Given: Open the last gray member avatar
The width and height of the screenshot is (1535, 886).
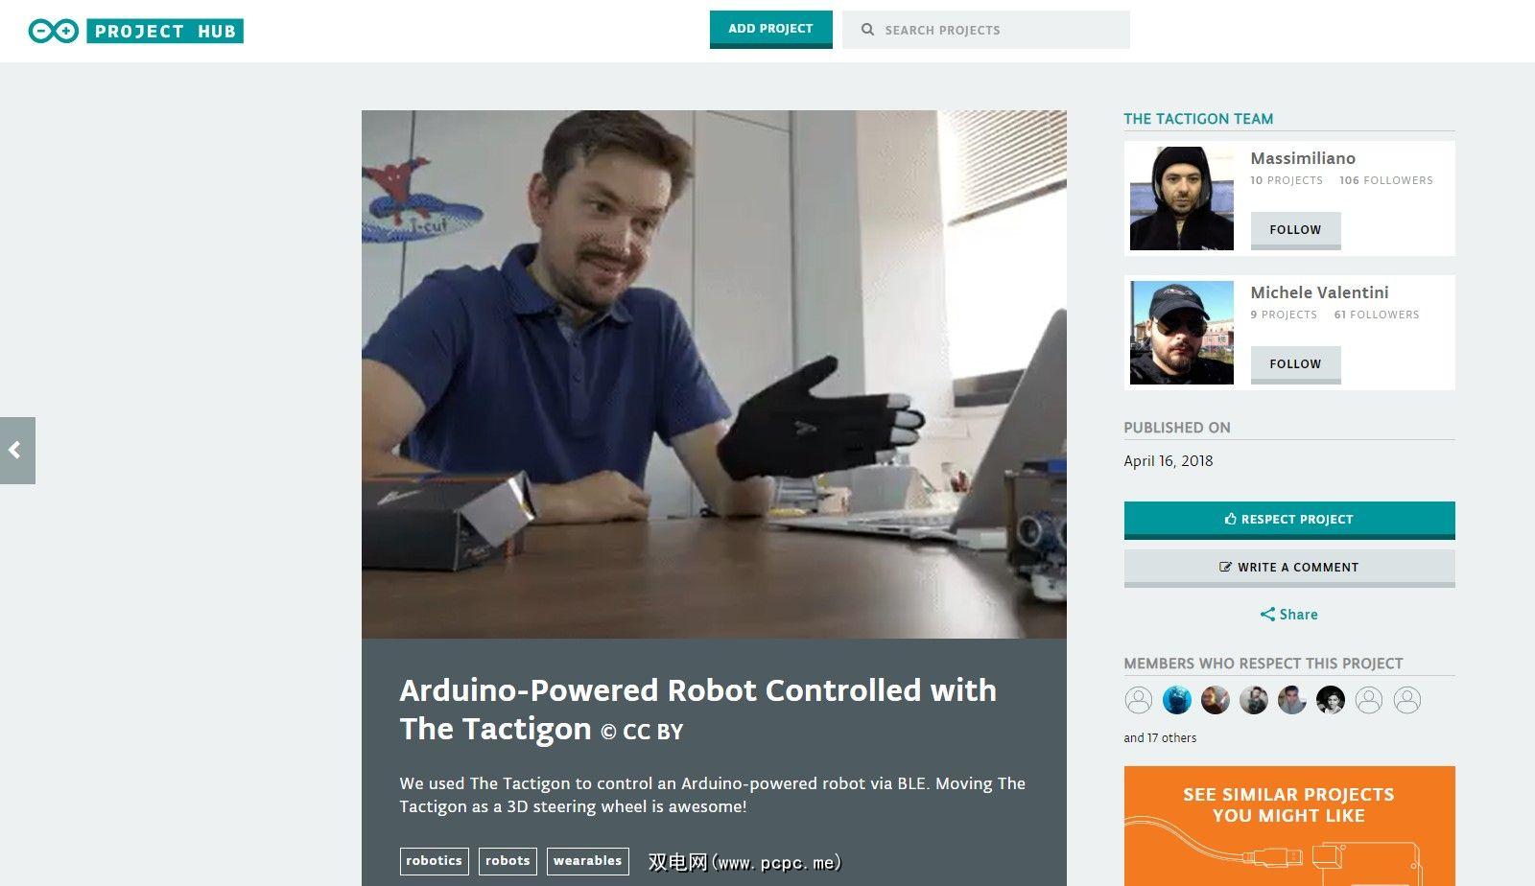Looking at the screenshot, I should (x=1407, y=700).
